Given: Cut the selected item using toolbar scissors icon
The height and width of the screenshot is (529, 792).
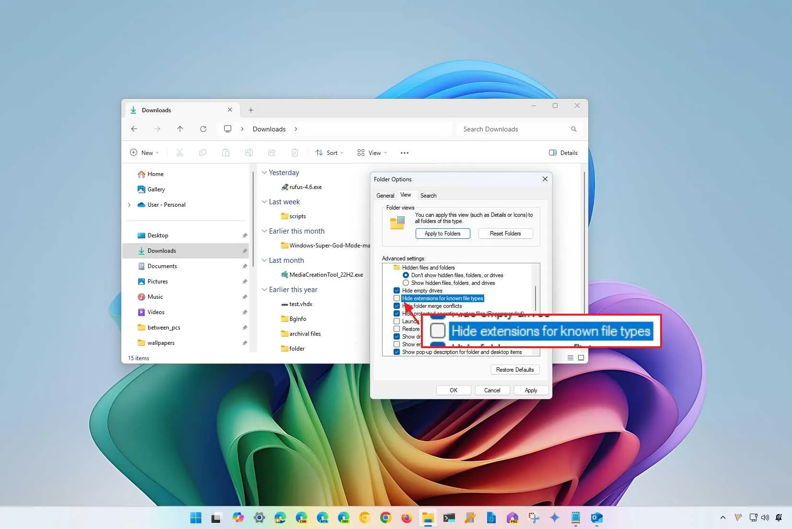Looking at the screenshot, I should [180, 153].
